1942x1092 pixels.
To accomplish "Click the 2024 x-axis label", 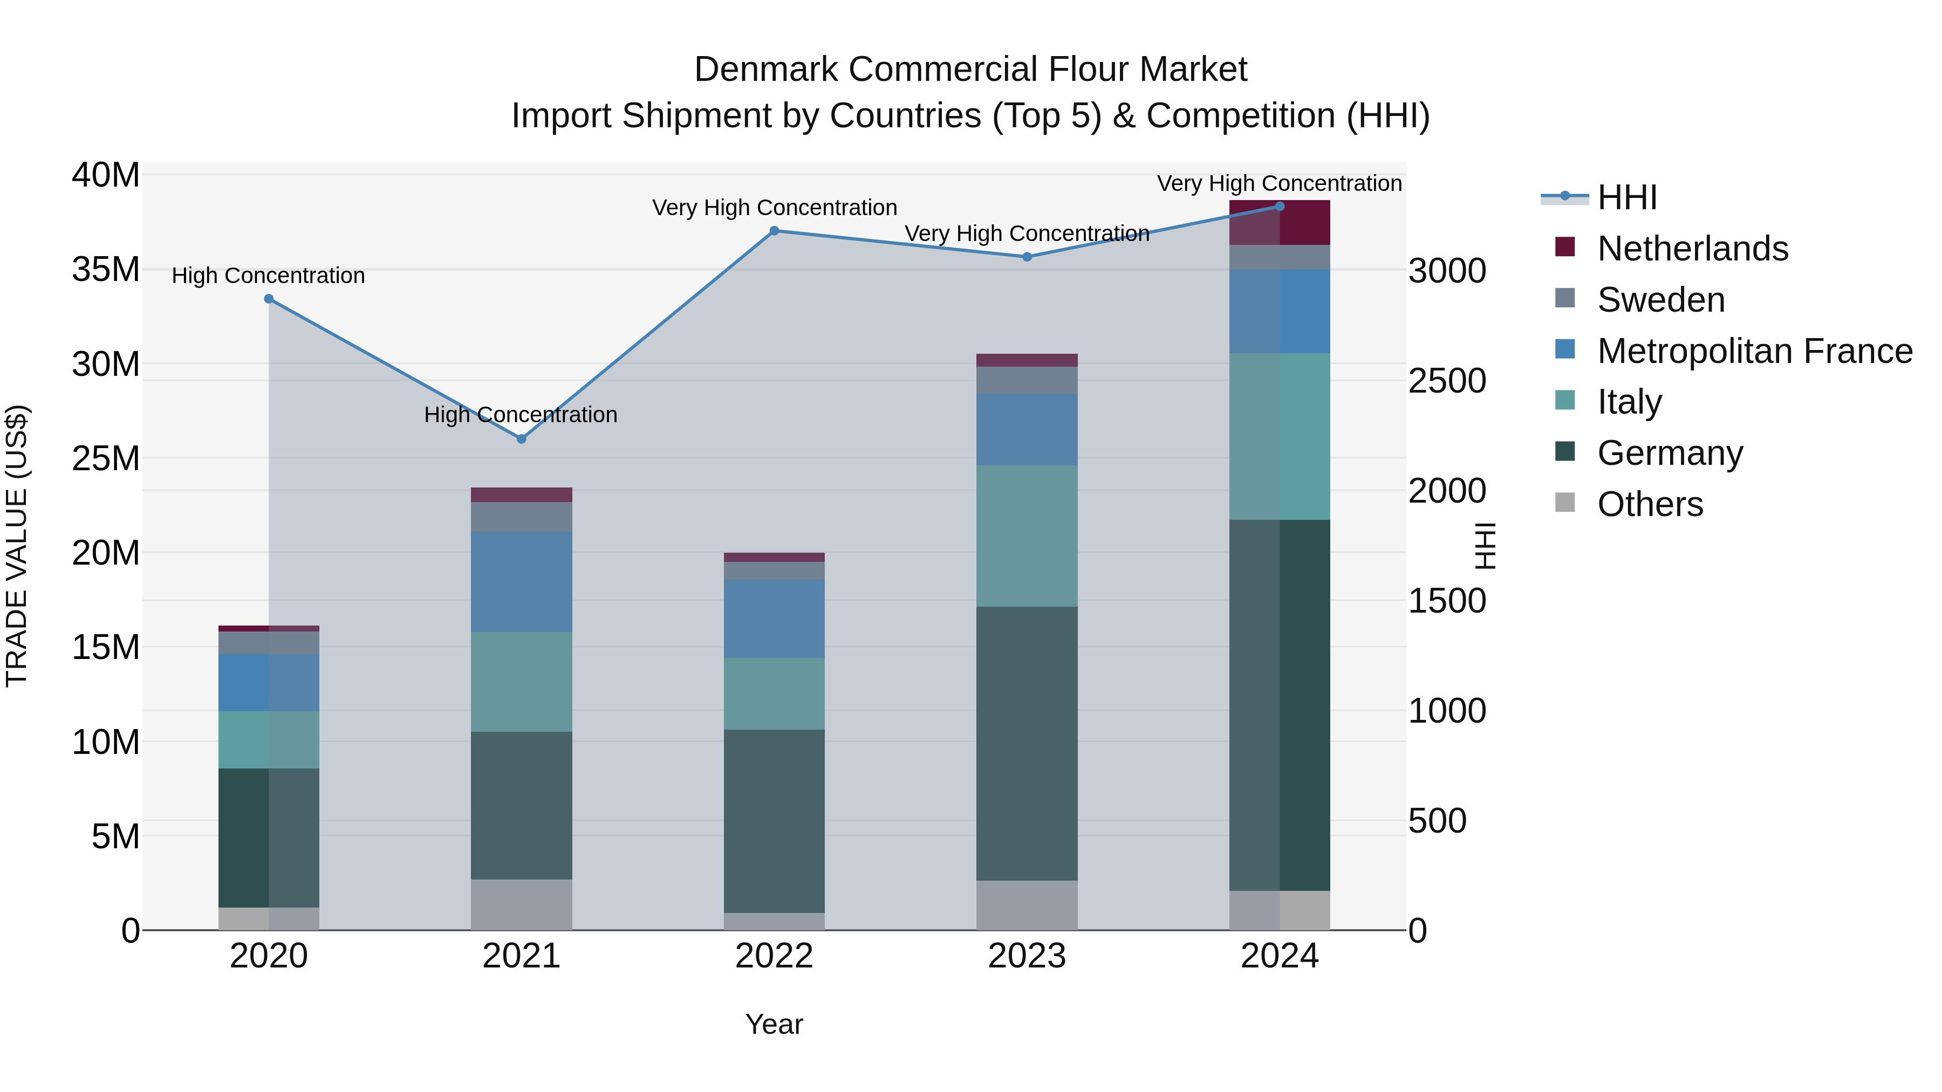I will tap(1280, 956).
